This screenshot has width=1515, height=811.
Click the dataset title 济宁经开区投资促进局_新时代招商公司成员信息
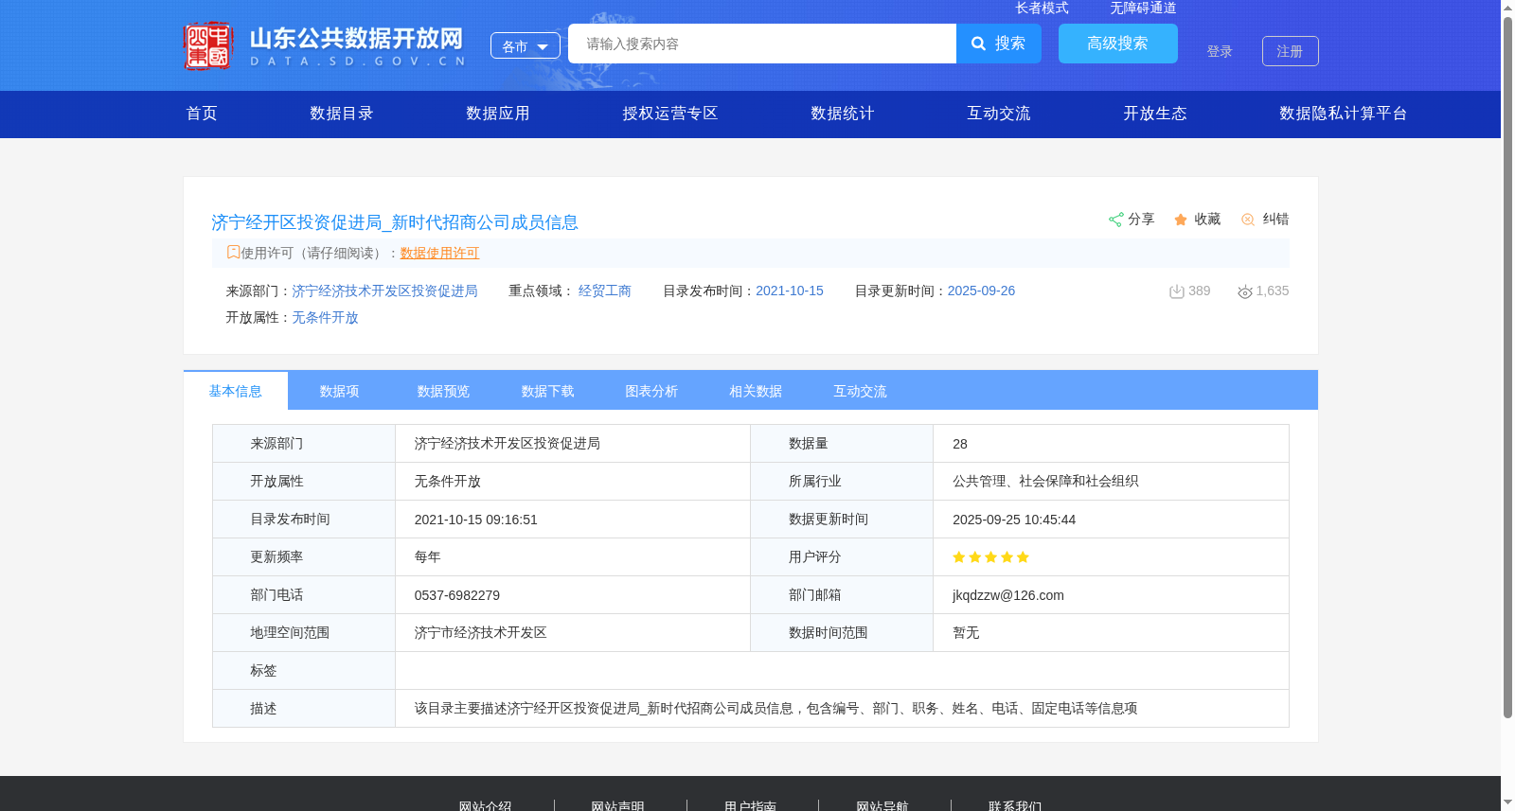click(x=395, y=222)
